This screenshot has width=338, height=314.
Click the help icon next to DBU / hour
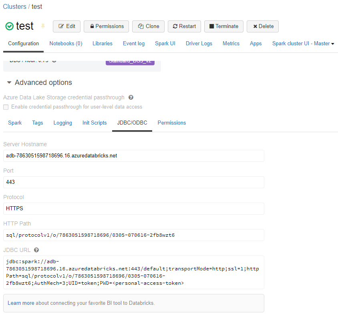[x=54, y=60]
